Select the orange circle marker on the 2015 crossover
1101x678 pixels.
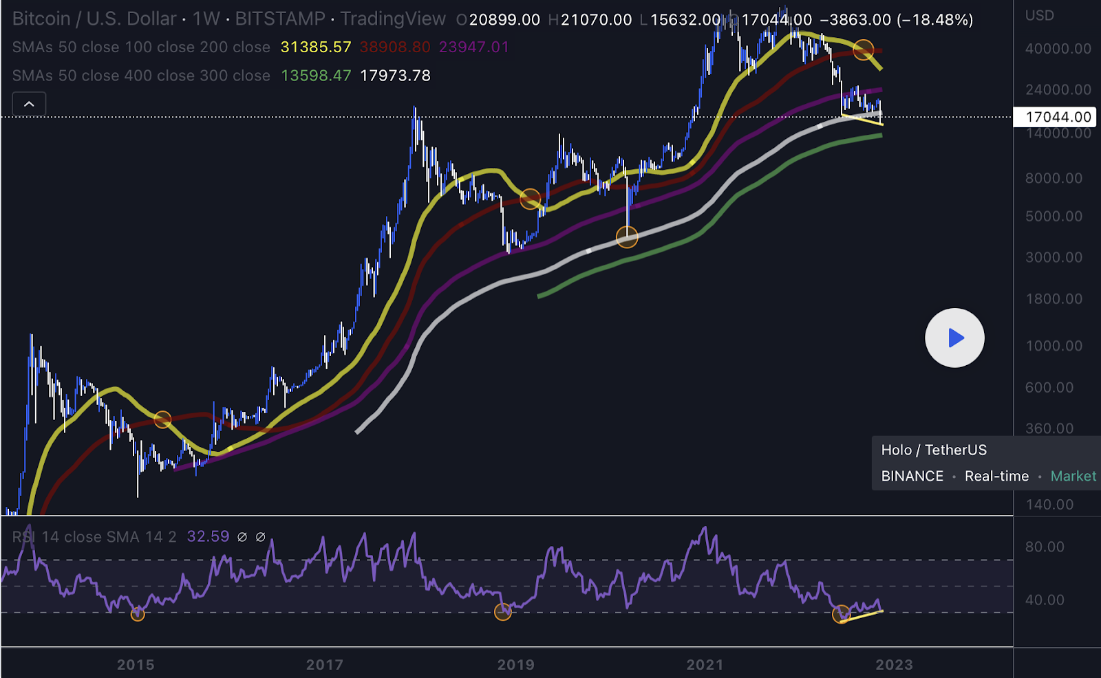163,419
